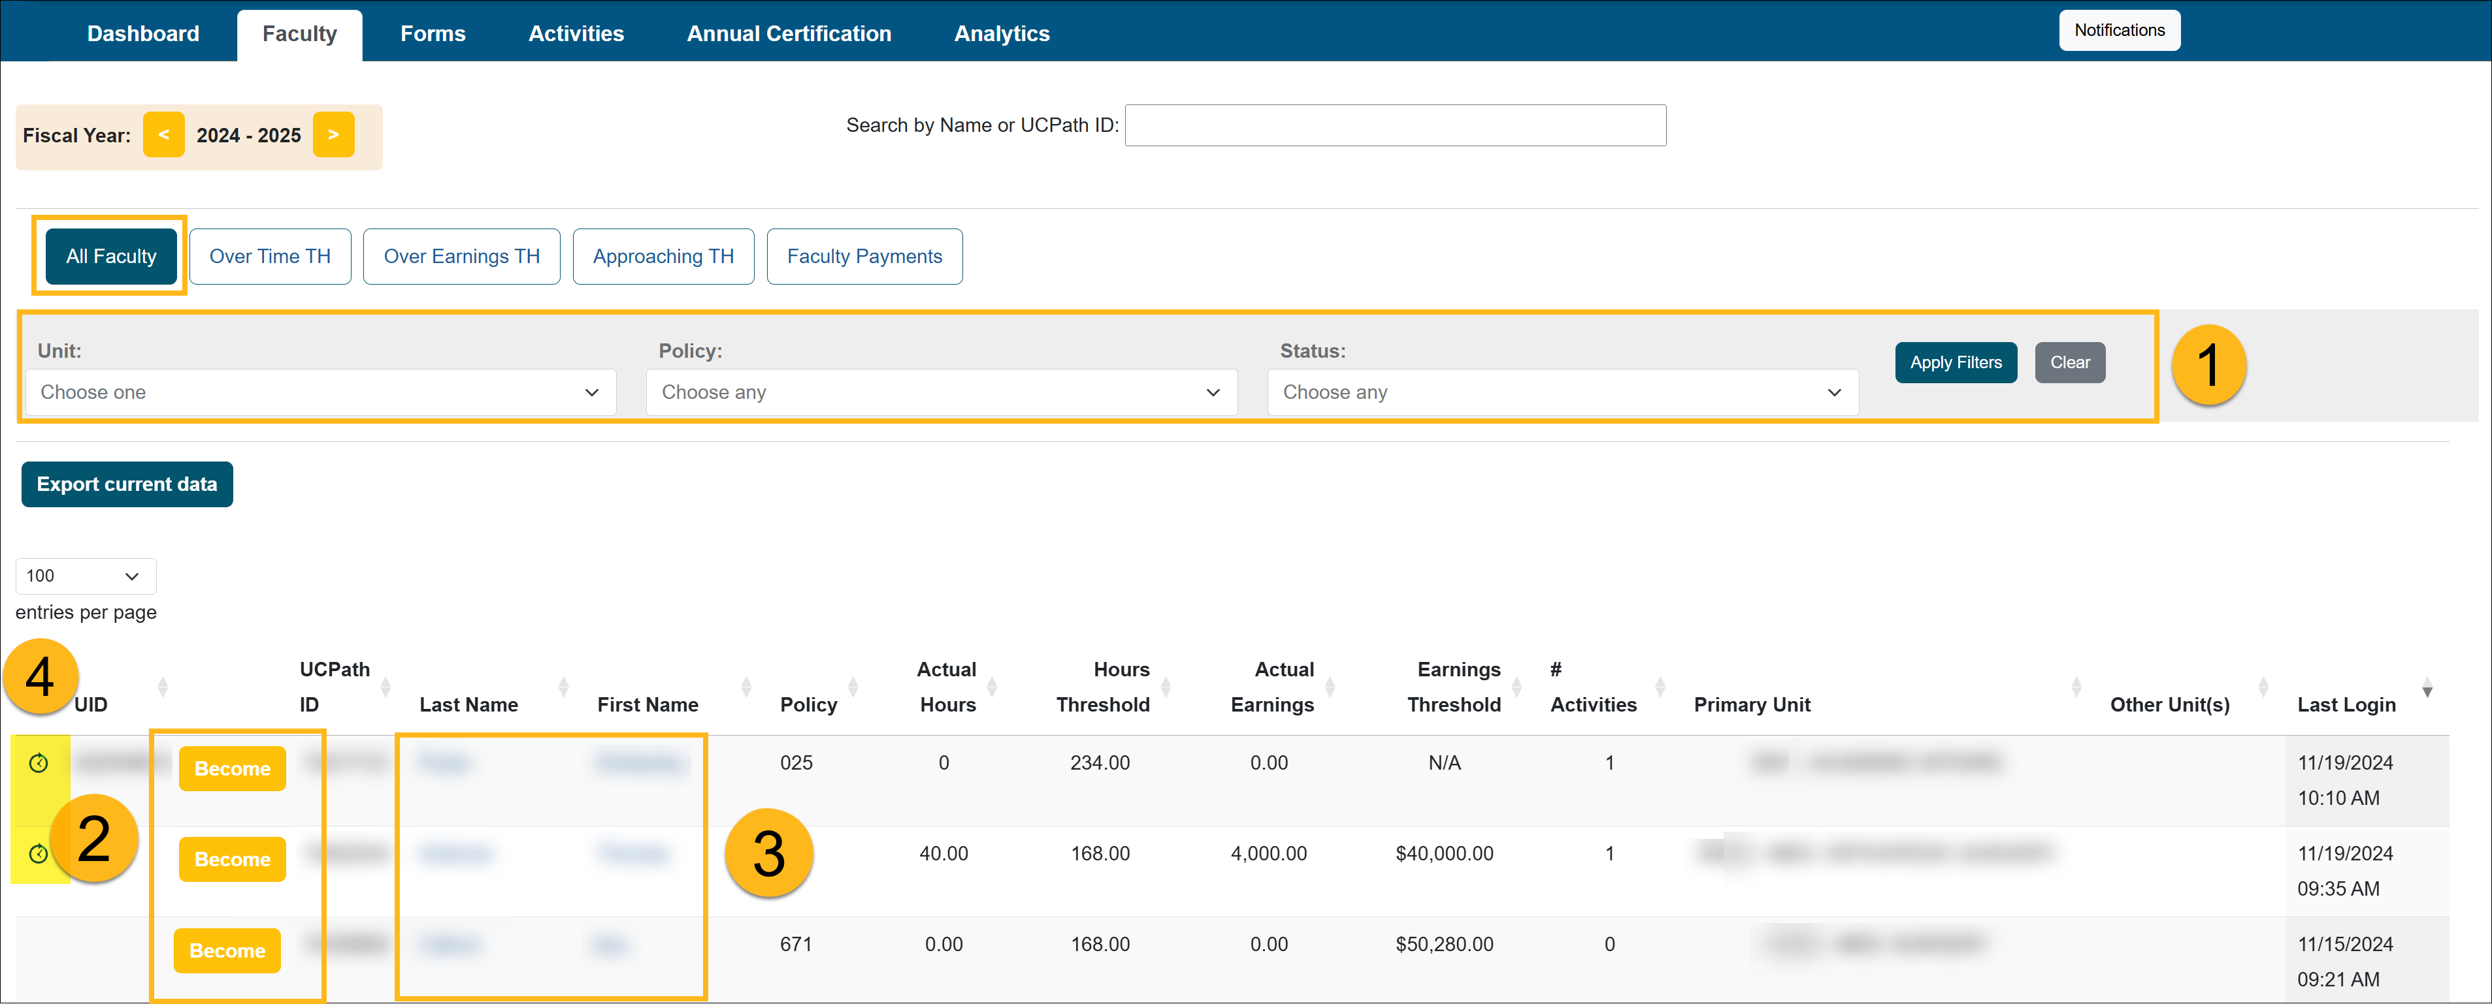The image size is (2492, 1004).
Task: Open the Unit filter dropdown
Action: click(320, 392)
